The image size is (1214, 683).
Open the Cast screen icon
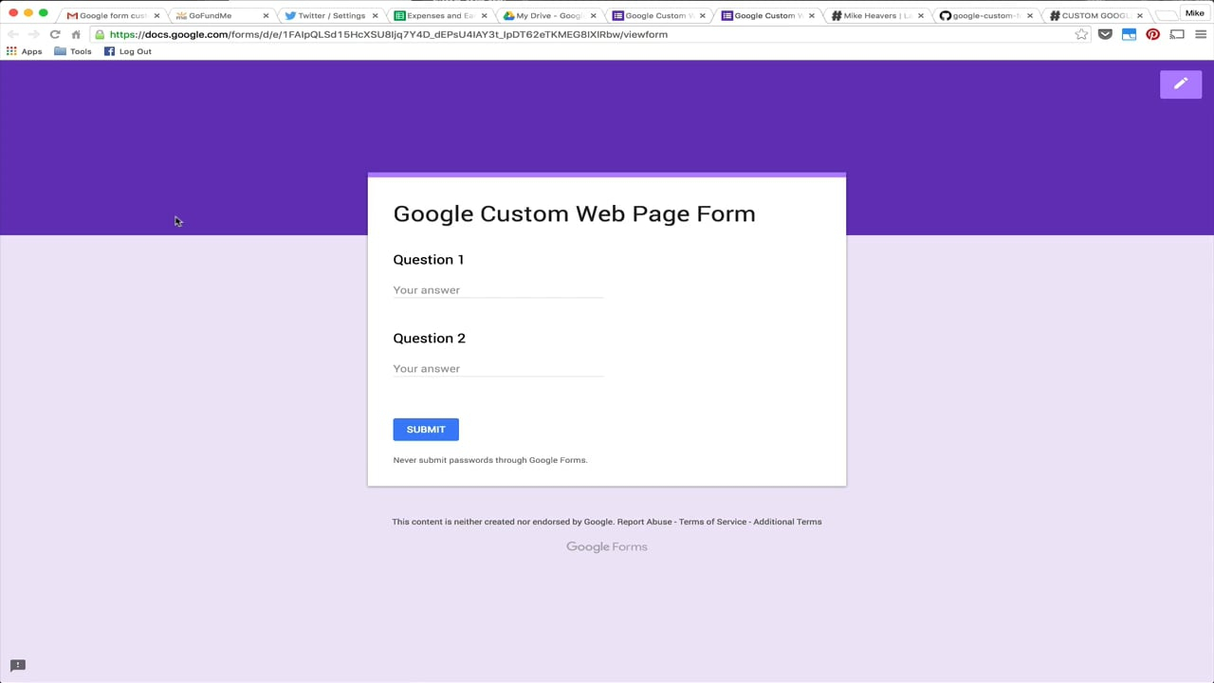tap(1177, 34)
